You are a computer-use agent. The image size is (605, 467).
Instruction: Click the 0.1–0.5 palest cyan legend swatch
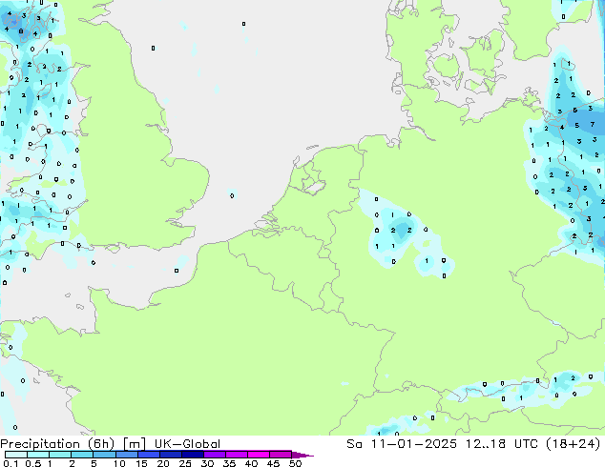16,455
